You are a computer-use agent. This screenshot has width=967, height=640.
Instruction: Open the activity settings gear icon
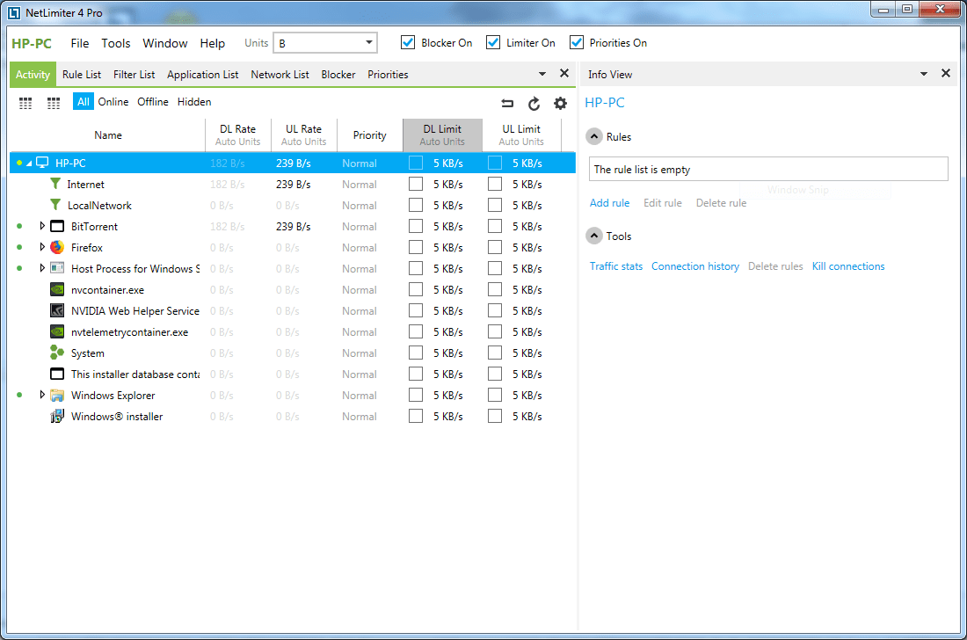[560, 103]
